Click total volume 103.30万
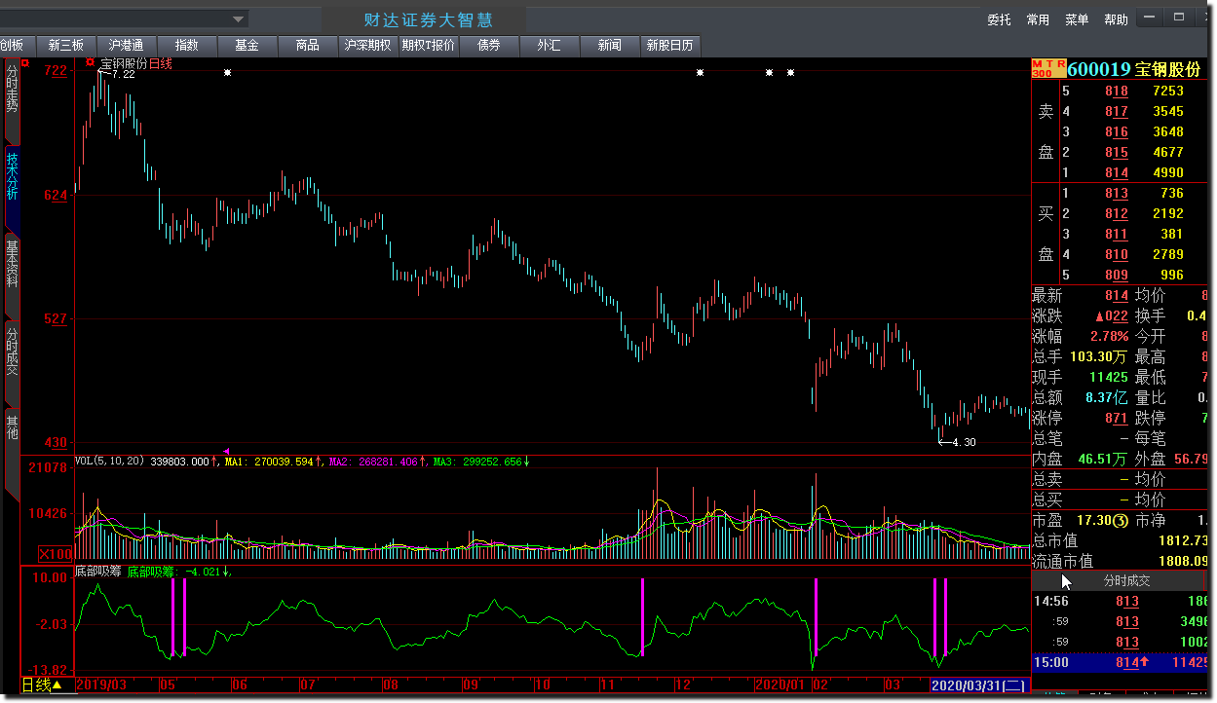The width and height of the screenshot is (1217, 703). tap(1098, 356)
